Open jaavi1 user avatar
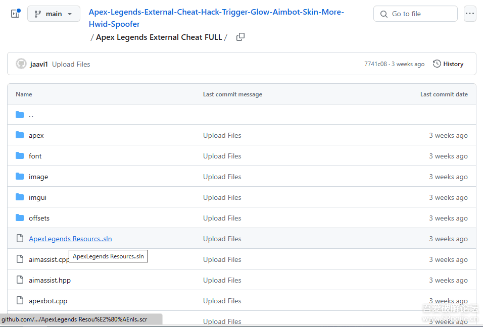483x327 pixels. (21, 64)
